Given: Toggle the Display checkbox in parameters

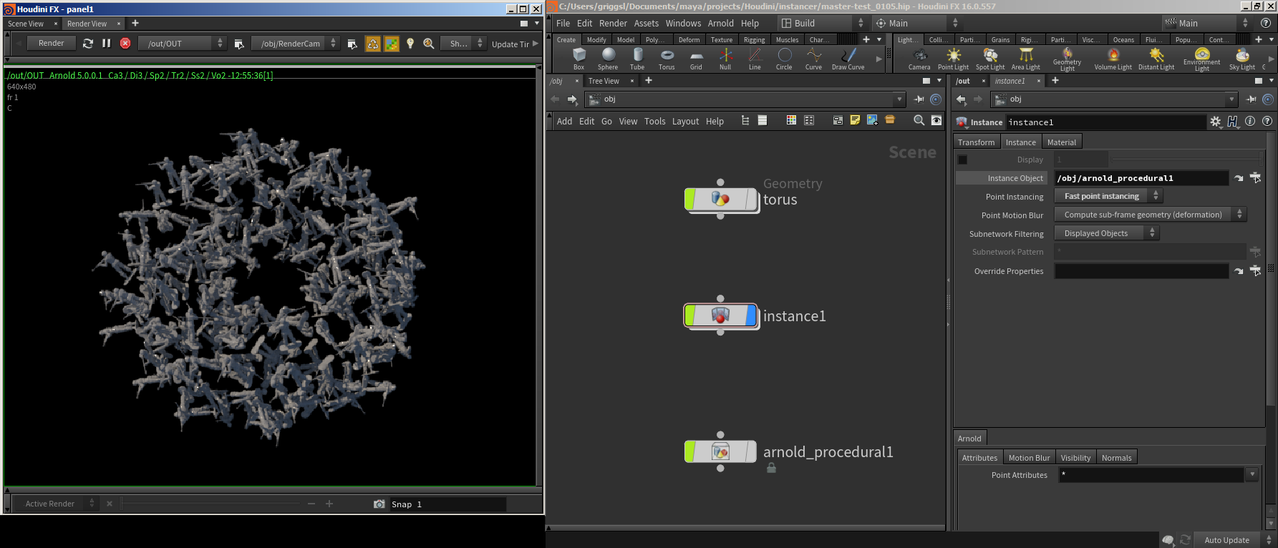Looking at the screenshot, I should click(963, 160).
